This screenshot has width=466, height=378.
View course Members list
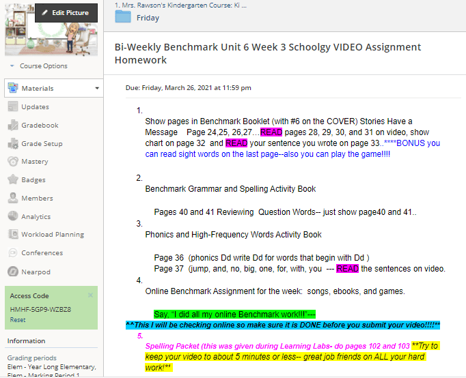pos(37,198)
